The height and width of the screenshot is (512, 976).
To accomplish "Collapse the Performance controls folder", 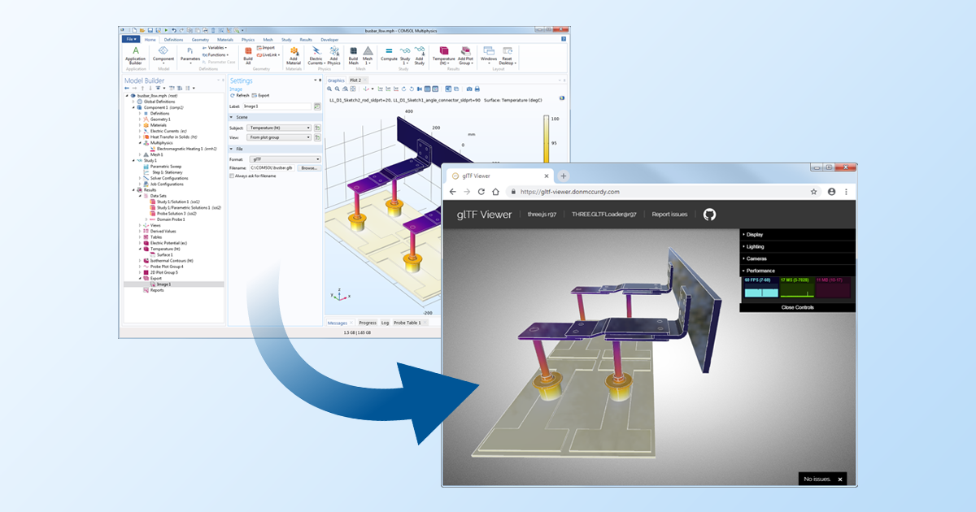I will [797, 271].
